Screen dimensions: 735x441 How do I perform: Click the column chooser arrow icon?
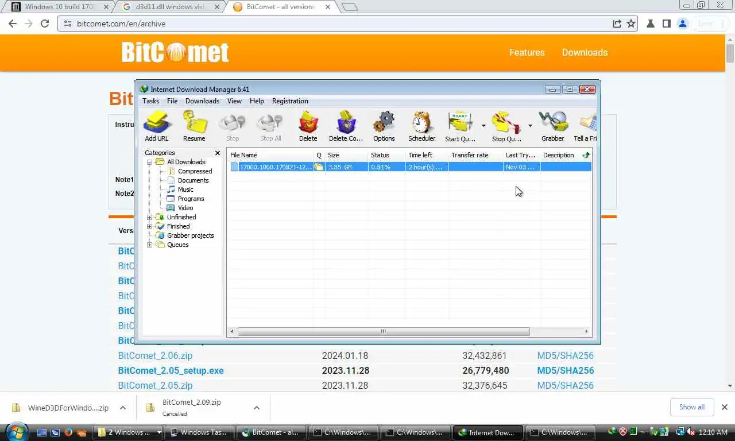click(x=586, y=155)
